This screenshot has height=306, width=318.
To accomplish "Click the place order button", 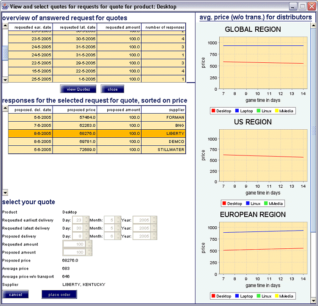I will click(59, 295).
